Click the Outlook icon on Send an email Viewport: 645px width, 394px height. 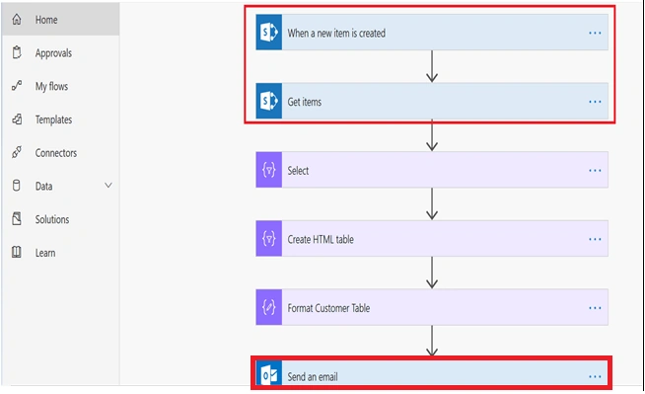(269, 374)
